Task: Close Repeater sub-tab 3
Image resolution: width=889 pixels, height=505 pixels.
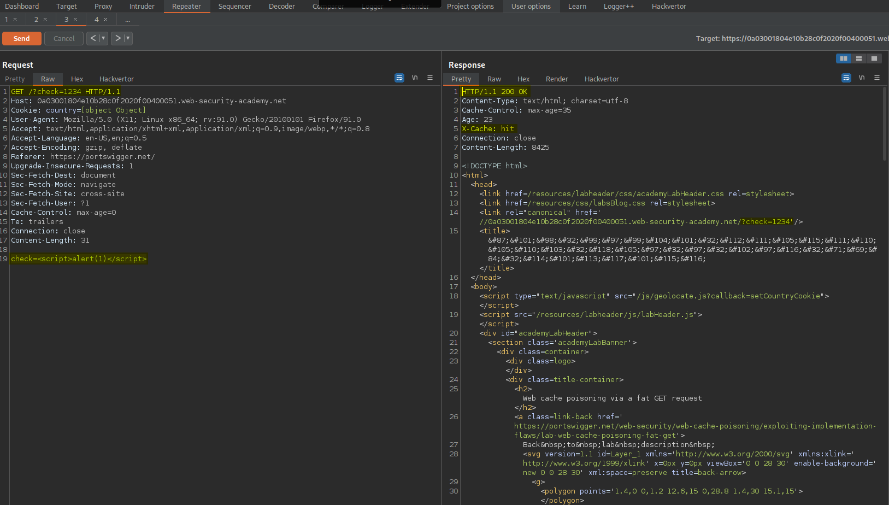Action: coord(75,20)
